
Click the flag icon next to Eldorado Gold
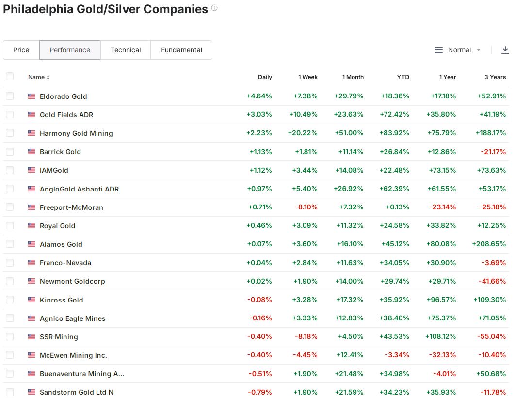tap(32, 96)
